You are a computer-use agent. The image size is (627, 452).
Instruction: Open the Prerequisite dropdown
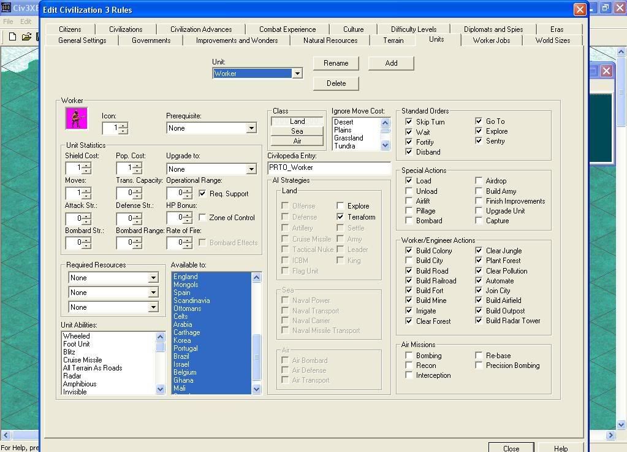click(251, 128)
